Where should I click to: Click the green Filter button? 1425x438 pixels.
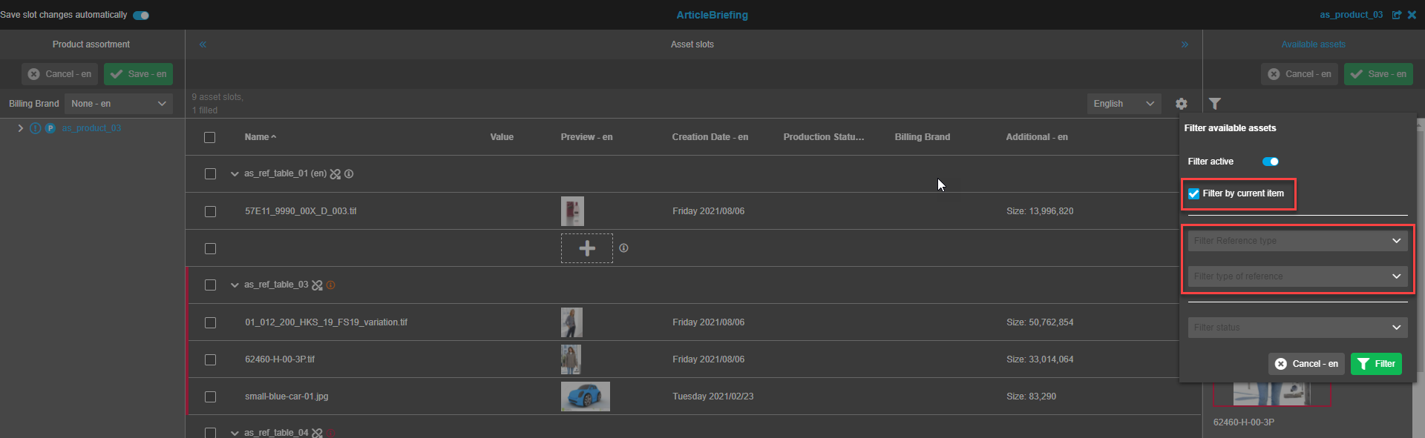coord(1375,364)
